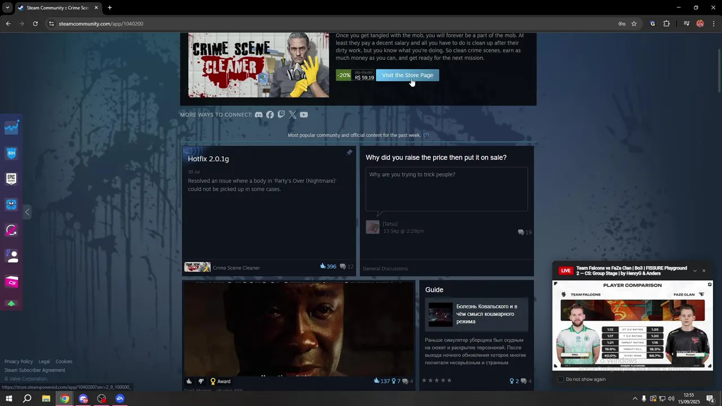Viewport: 722px width, 406px height.
Task: Click the green up-arrow sidebar icon
Action: pos(11,303)
